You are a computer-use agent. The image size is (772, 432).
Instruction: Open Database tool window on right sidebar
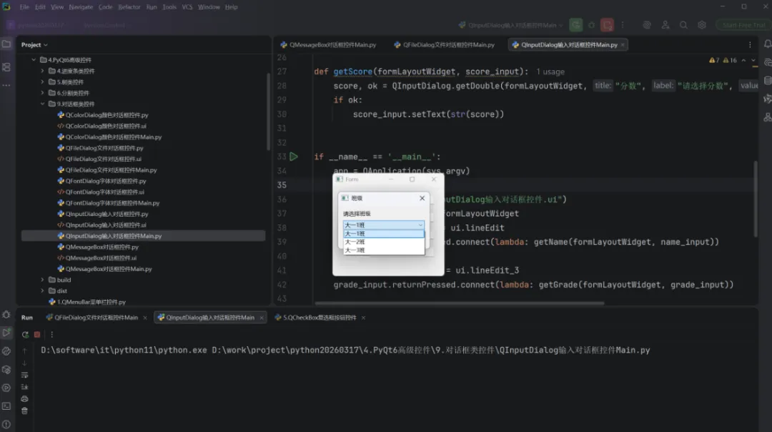(x=767, y=80)
